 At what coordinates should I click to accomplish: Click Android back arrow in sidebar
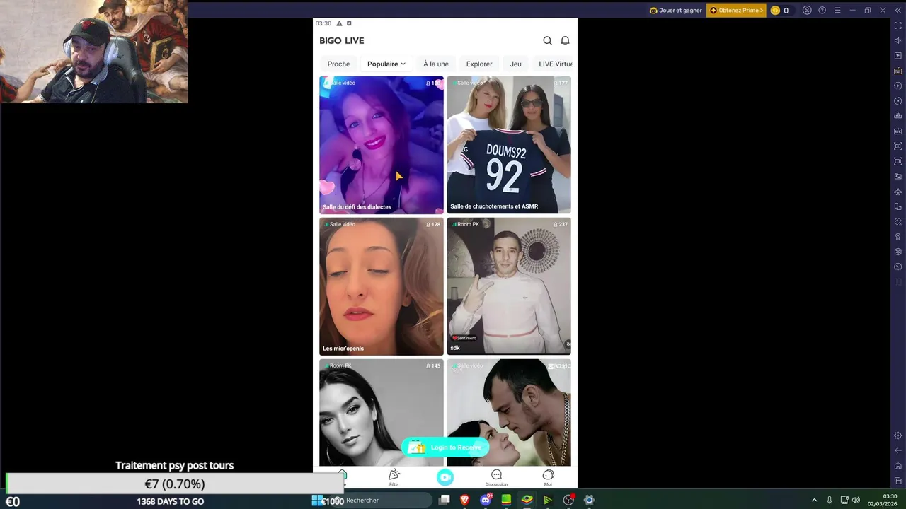pos(898,450)
